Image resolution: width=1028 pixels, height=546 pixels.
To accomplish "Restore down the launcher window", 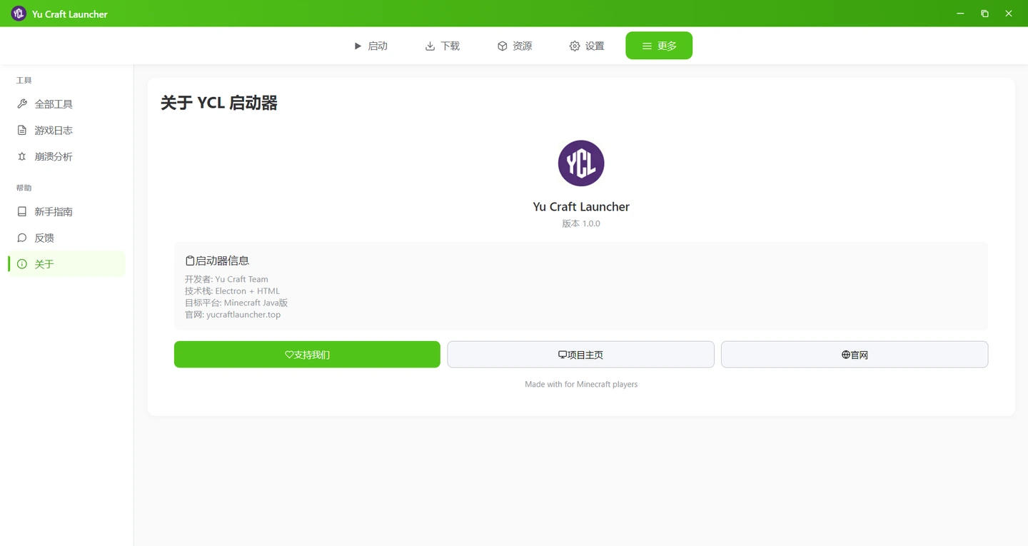I will pos(984,14).
